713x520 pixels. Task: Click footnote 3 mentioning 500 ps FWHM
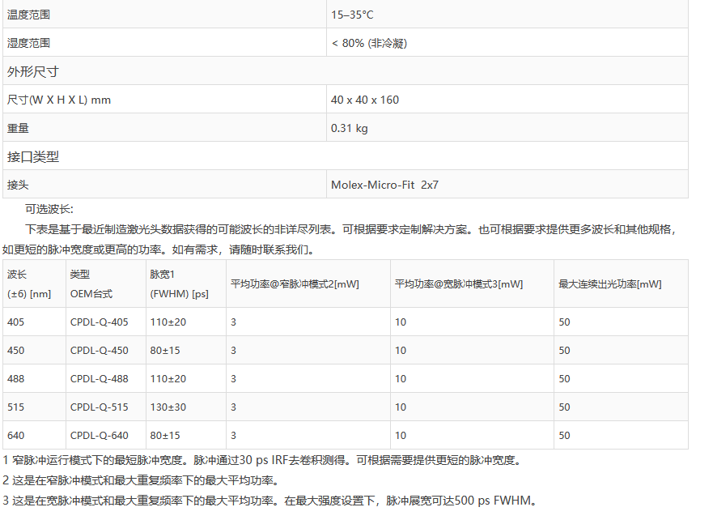coord(269,501)
